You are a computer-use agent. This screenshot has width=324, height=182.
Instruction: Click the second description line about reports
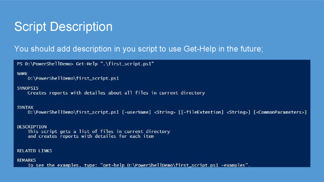click(x=91, y=136)
